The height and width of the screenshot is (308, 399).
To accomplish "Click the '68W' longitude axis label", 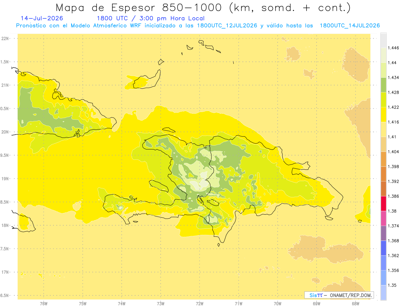I will [355, 303].
